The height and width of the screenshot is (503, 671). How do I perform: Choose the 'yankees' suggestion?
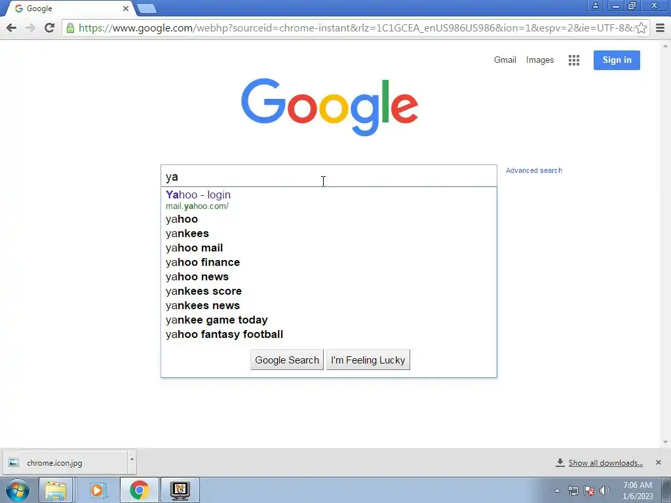pos(329,234)
